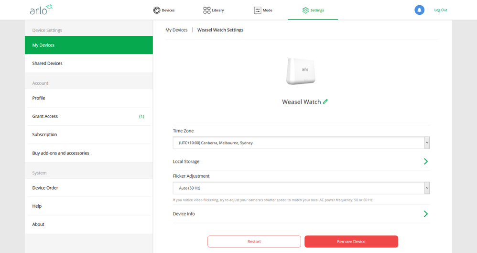
Task: Expand Local Storage with chevron
Action: (x=425, y=162)
